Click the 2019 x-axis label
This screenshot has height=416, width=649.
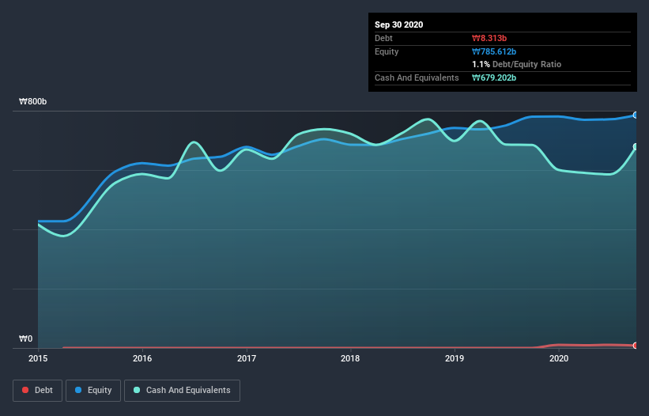(x=455, y=358)
